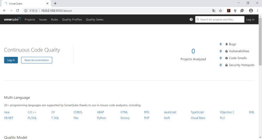Open the Bugs count link
The width and height of the screenshot is (262, 139).
221,44
